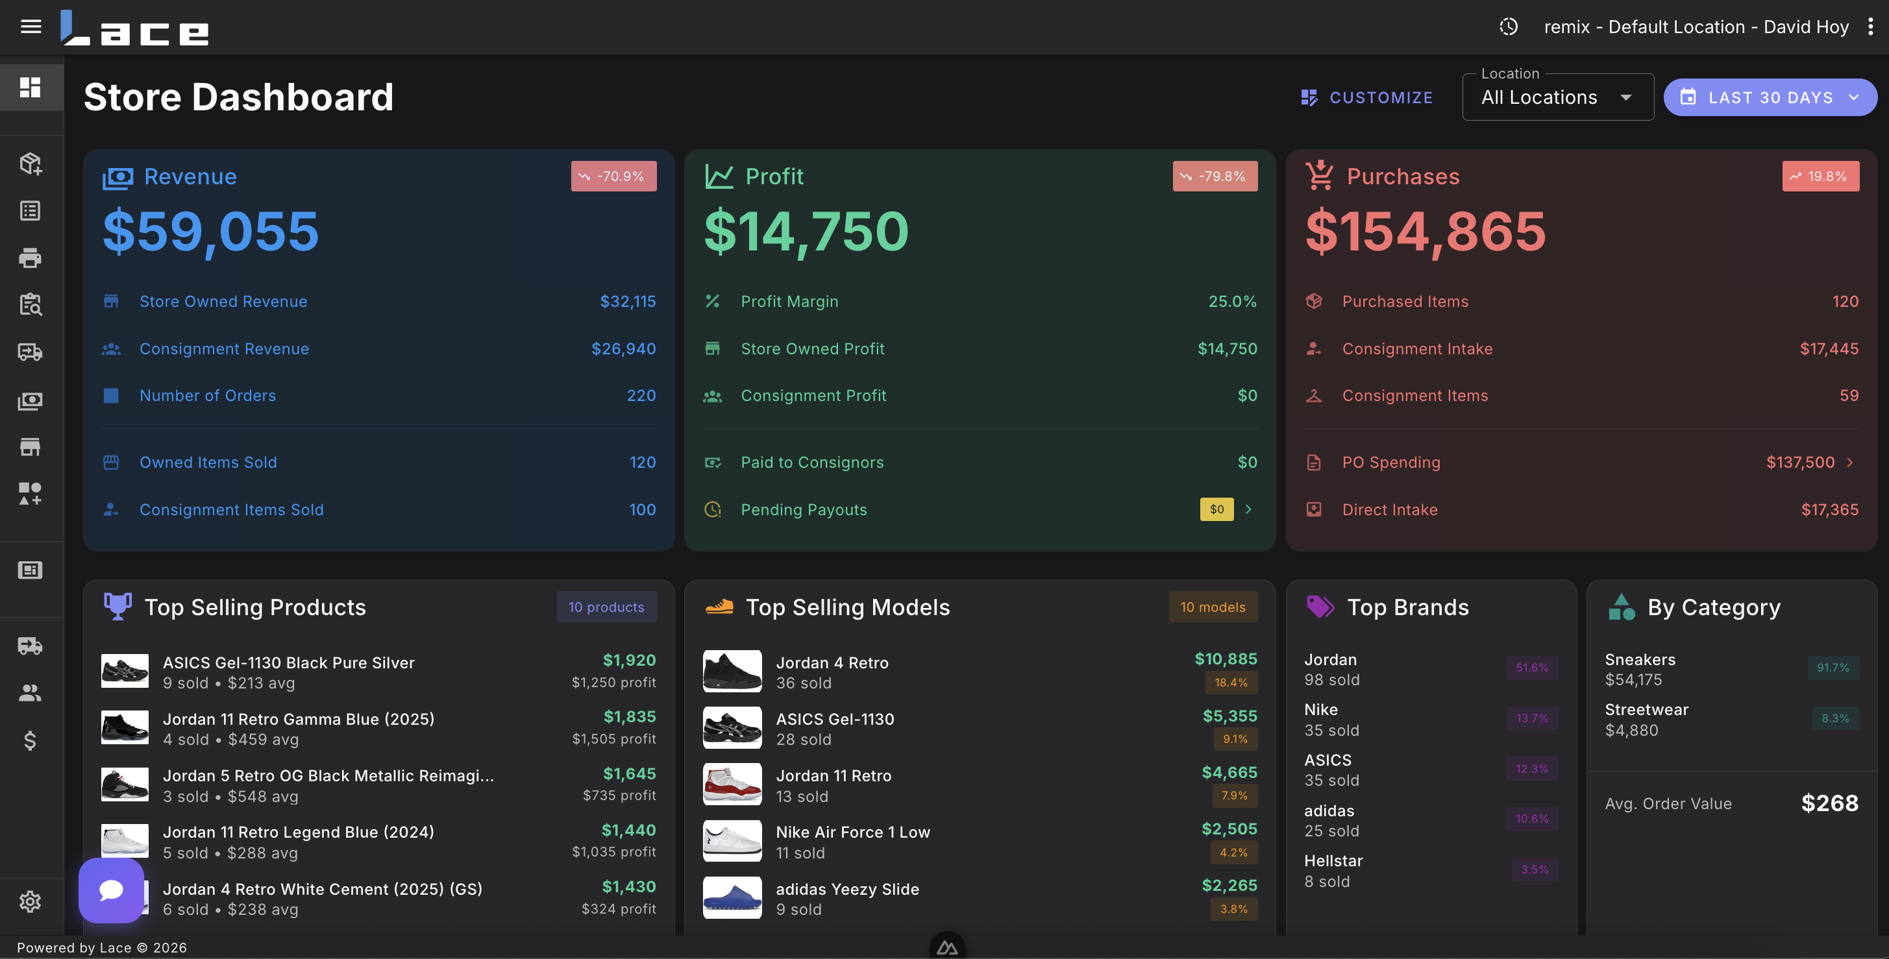Click the Purchases card cart icon
This screenshot has width=1889, height=959.
(1320, 176)
